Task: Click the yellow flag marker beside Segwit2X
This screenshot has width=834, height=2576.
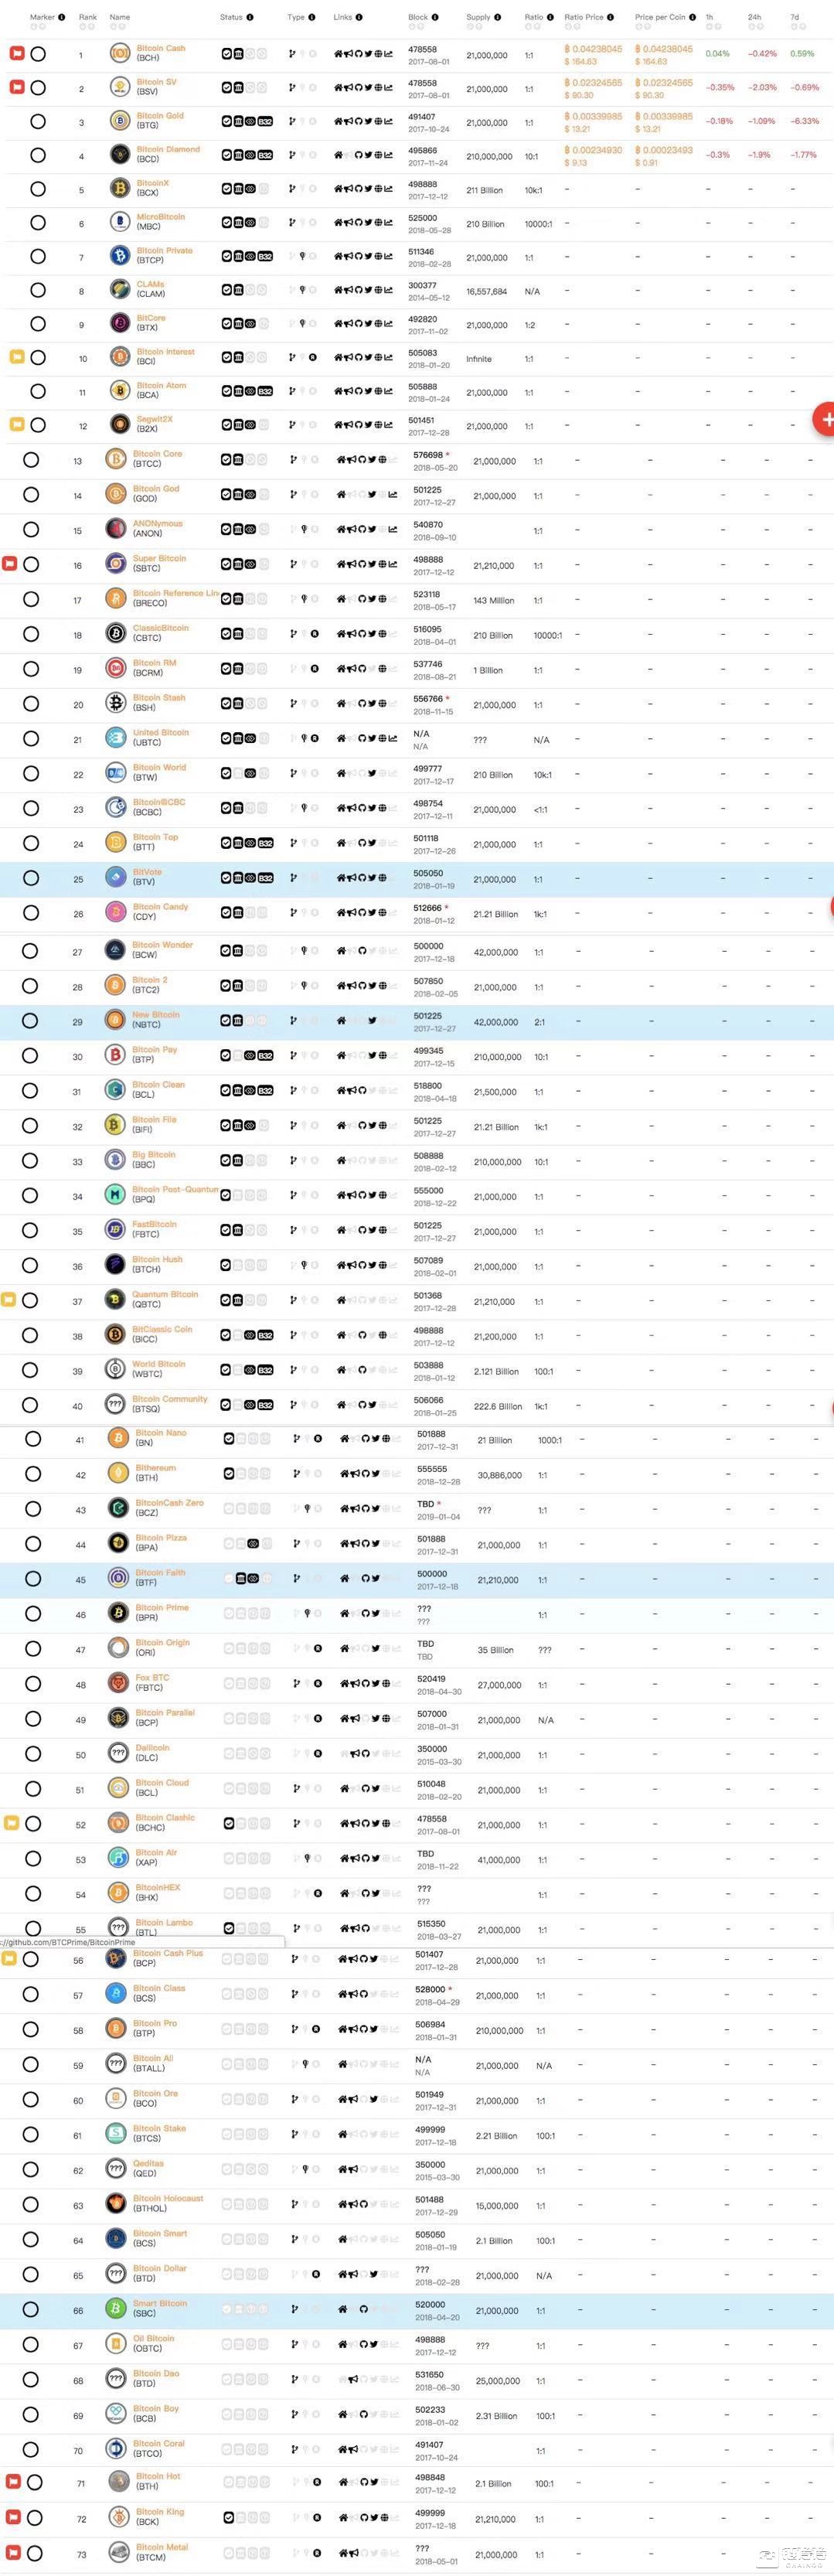Action: point(17,424)
